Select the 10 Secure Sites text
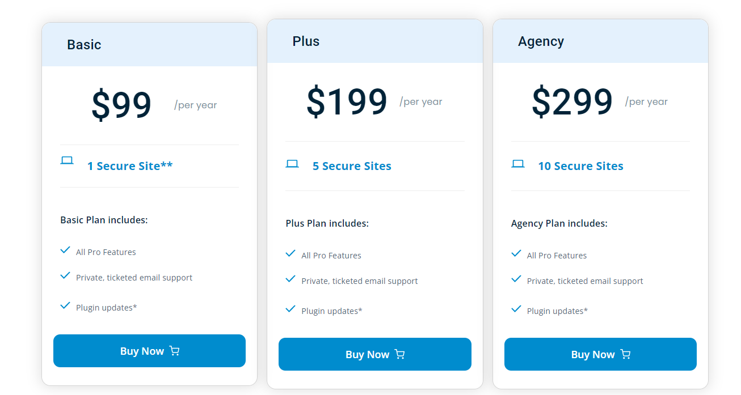 tap(580, 166)
